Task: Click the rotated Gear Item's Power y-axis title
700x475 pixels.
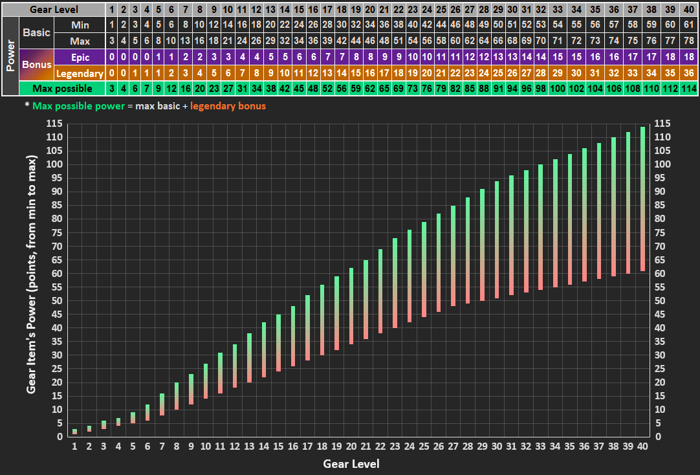Action: [31, 275]
